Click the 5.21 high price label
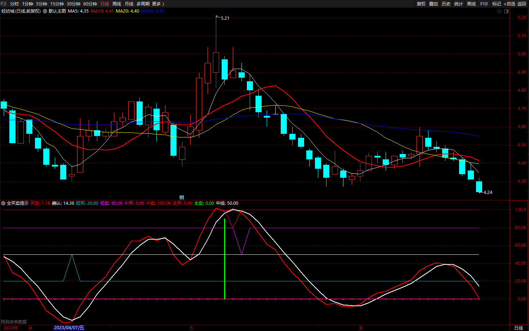The height and width of the screenshot is (331, 529). pyautogui.click(x=225, y=18)
